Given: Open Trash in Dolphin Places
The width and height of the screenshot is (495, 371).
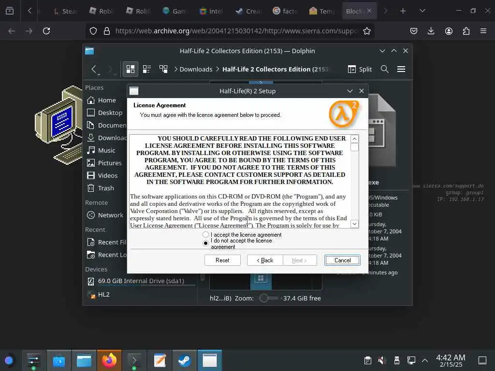Looking at the screenshot, I should [x=105, y=188].
